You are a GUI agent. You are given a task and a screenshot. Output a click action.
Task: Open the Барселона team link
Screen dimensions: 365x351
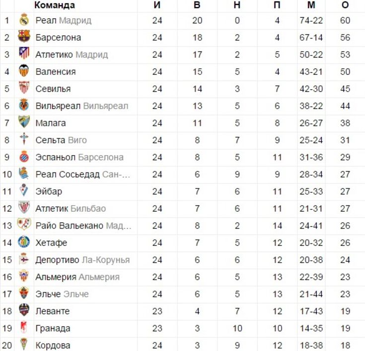(58, 38)
